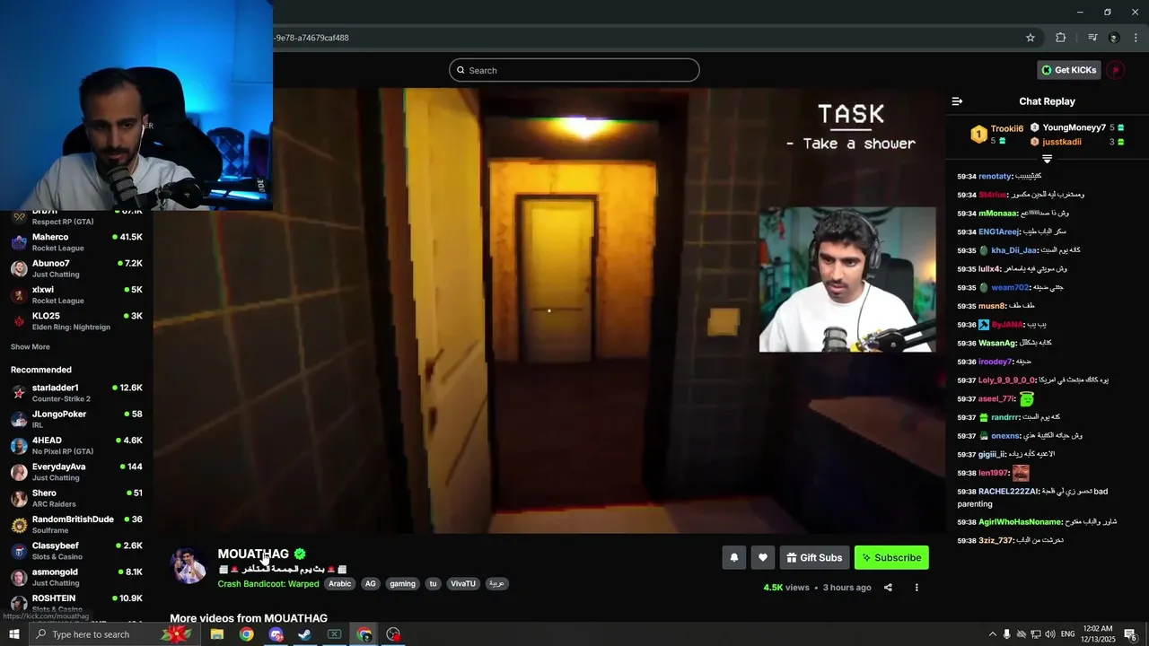Open EverydayAva recommended channel
The height and width of the screenshot is (646, 1149).
point(76,472)
